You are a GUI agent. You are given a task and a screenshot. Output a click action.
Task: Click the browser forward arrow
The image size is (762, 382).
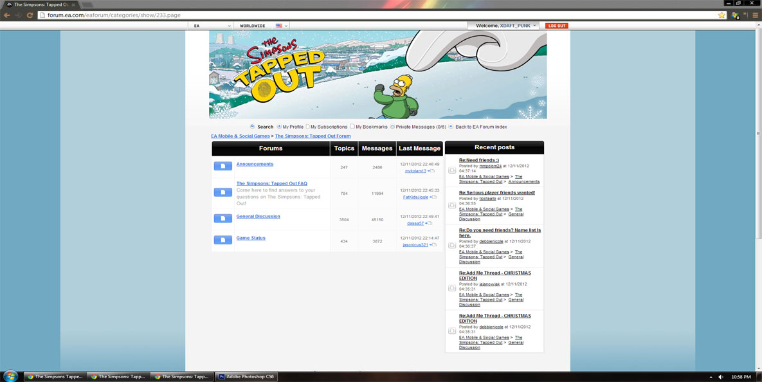[x=19, y=15]
